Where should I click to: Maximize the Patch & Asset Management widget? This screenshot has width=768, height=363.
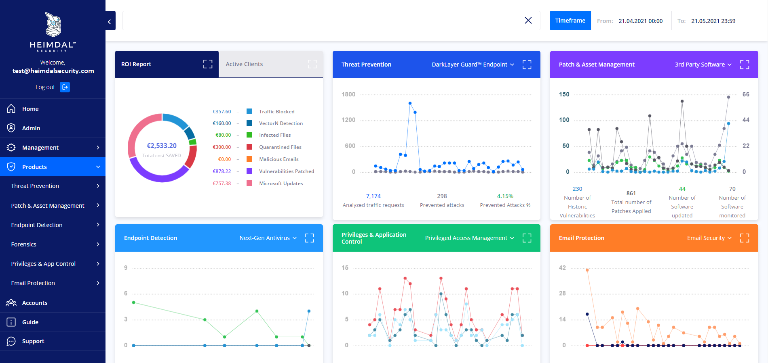pyautogui.click(x=745, y=65)
